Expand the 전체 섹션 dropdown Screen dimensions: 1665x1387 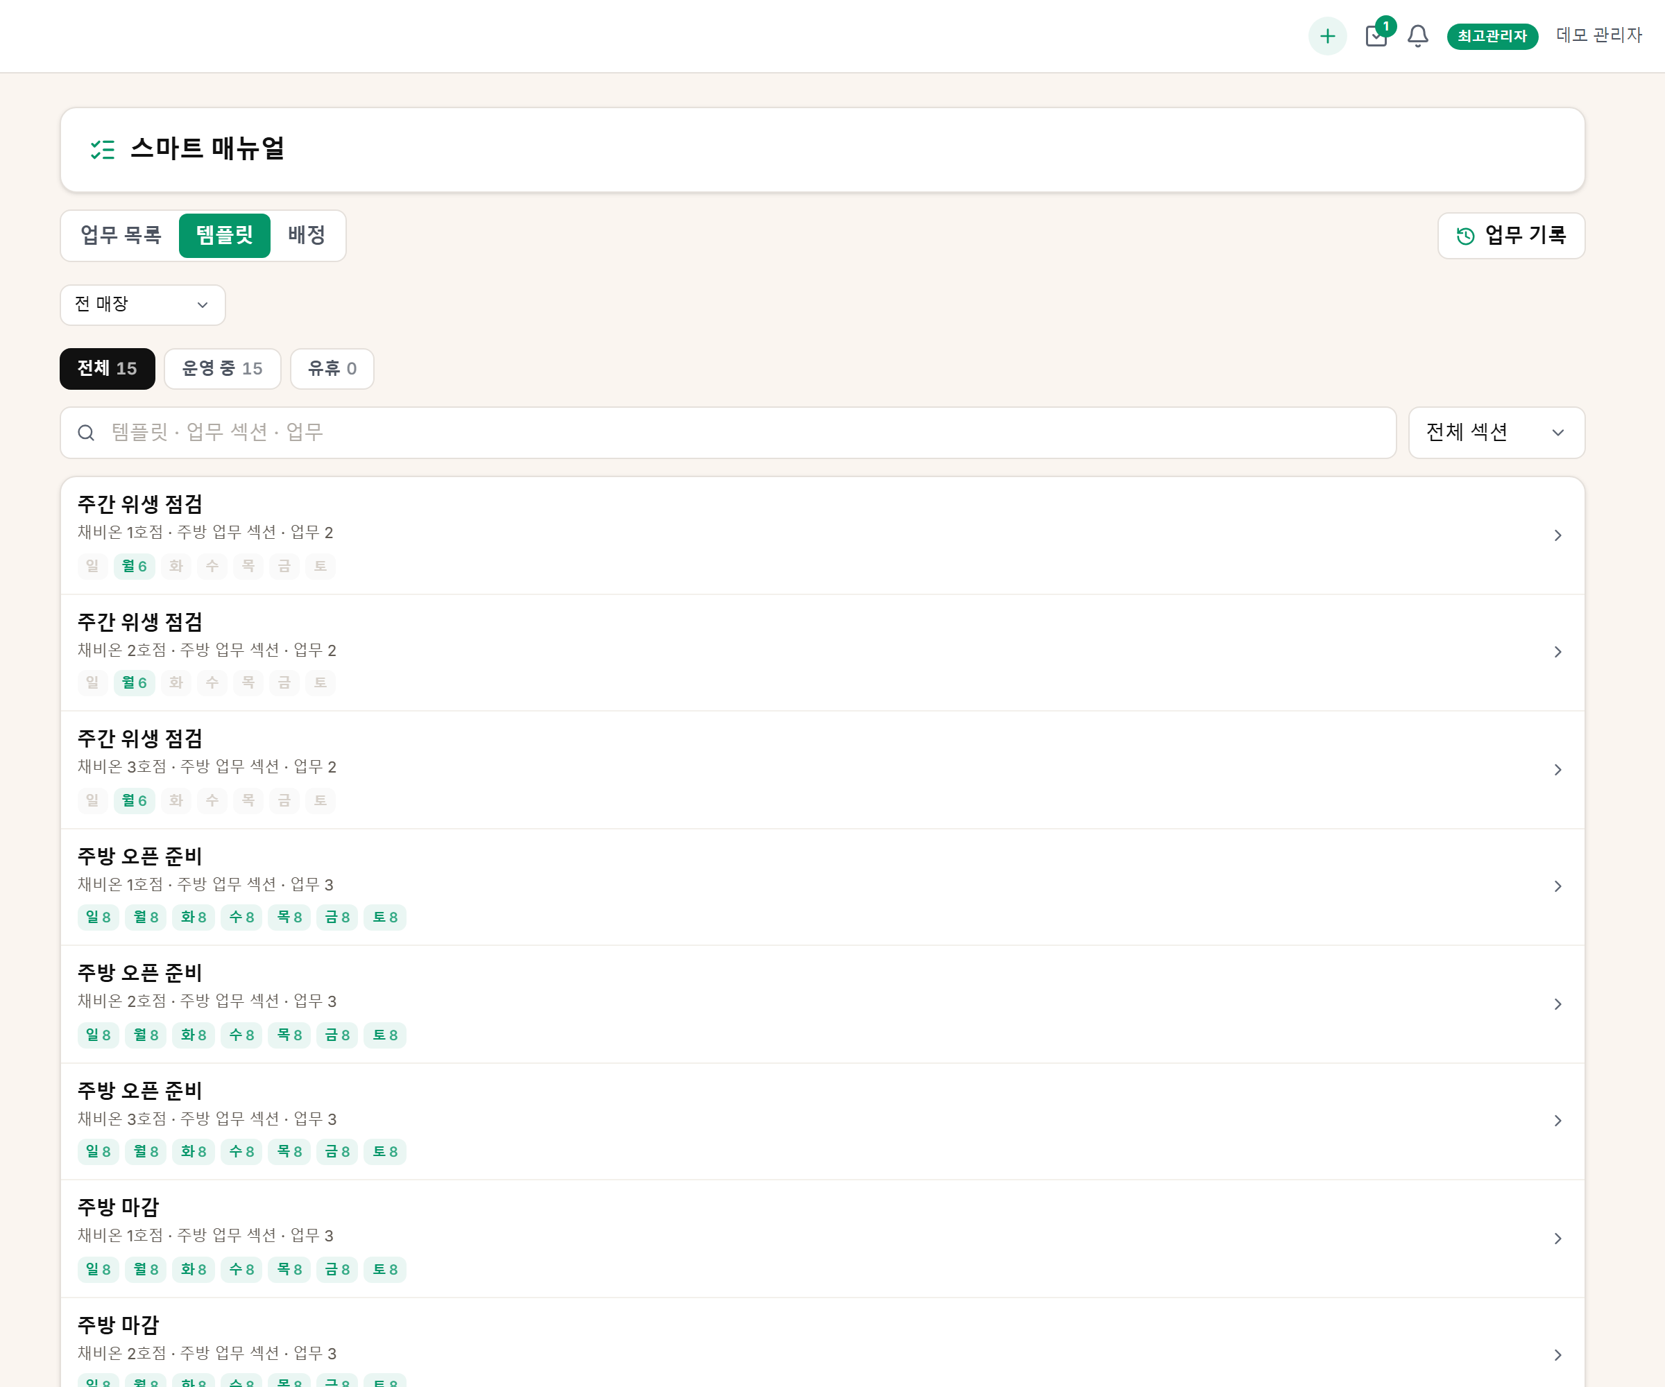(1496, 433)
